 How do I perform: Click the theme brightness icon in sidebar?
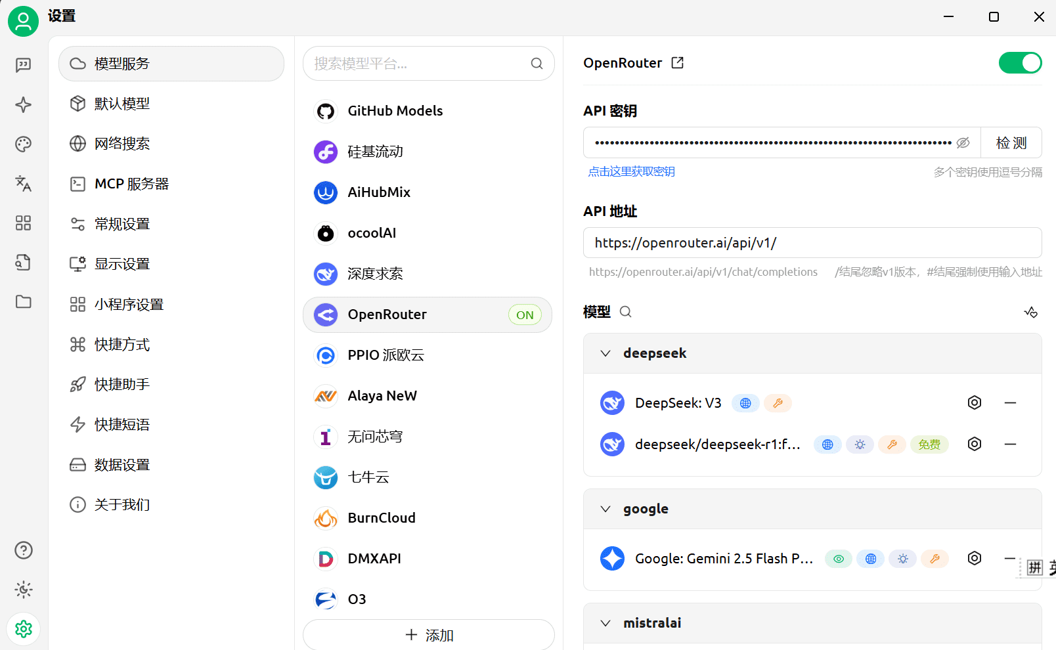pyautogui.click(x=23, y=590)
